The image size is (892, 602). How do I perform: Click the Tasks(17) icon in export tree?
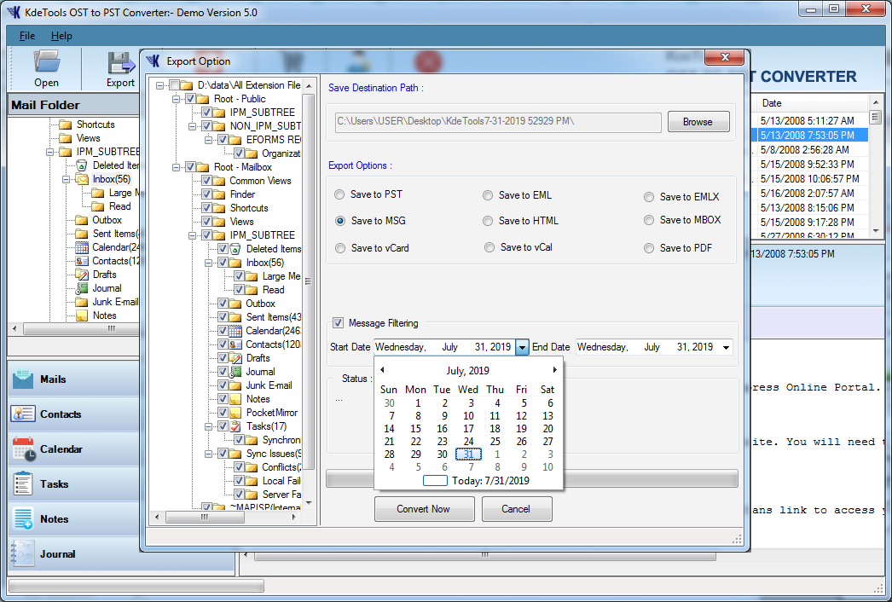235,426
